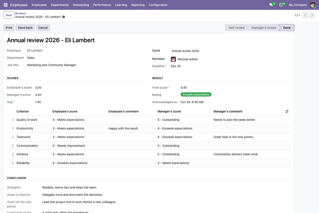Image resolution: width=319 pixels, height=213 pixels.
Task: Click the New button
Action: pyautogui.click(x=9, y=15)
